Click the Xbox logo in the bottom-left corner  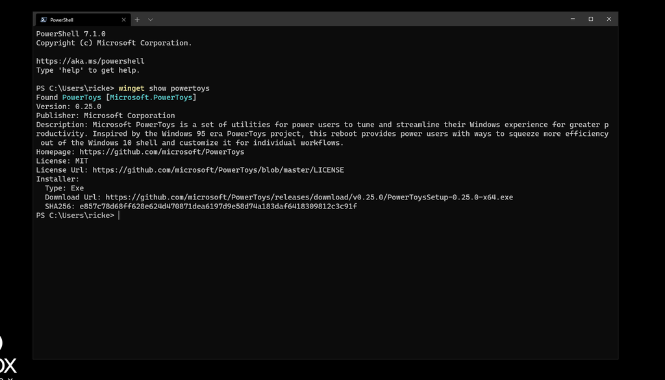pos(6,354)
